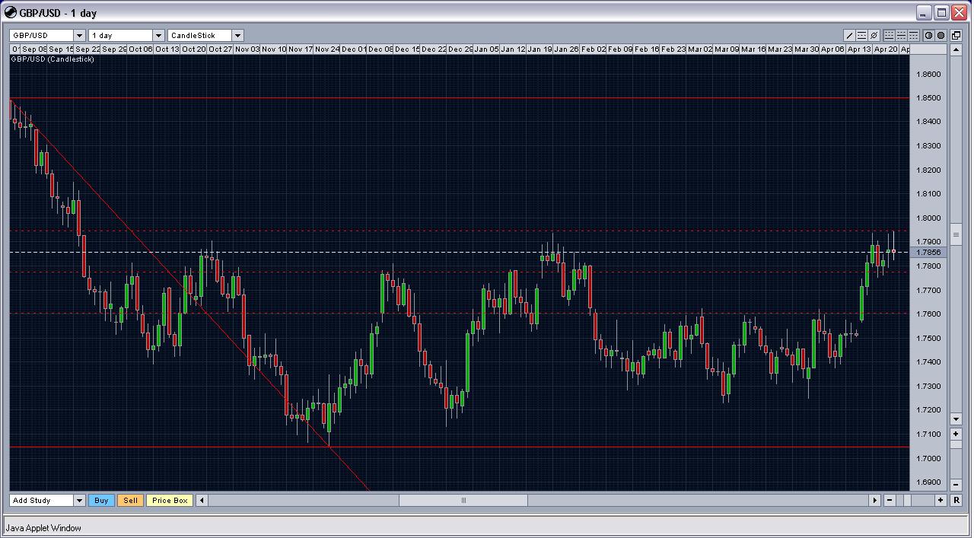This screenshot has width=974, height=538.
Task: Click the vertical zoom in plus button
Action: click(x=956, y=434)
